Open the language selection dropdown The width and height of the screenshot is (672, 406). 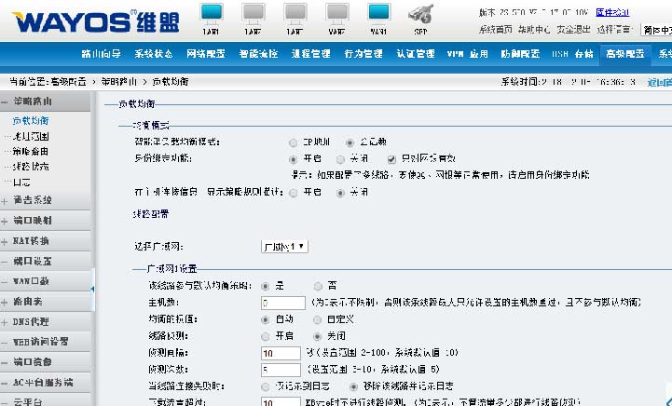click(x=656, y=30)
